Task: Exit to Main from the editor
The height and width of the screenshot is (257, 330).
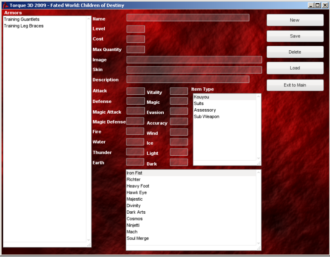Action: 295,85
